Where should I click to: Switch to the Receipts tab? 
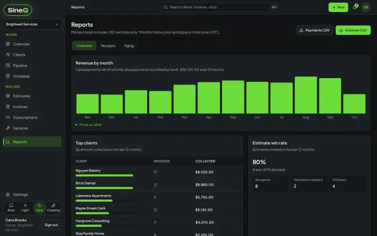[108, 46]
